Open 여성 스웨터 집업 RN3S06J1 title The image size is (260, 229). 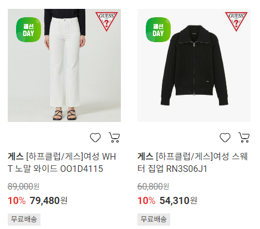[192, 162]
